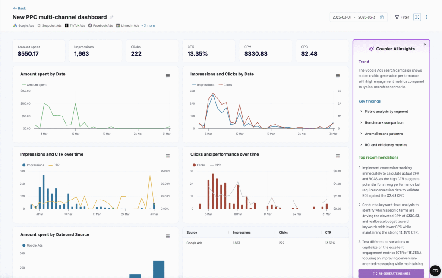Click the Amount spent $550.17 card
Viewport: 442px width, 278px height.
[39, 51]
